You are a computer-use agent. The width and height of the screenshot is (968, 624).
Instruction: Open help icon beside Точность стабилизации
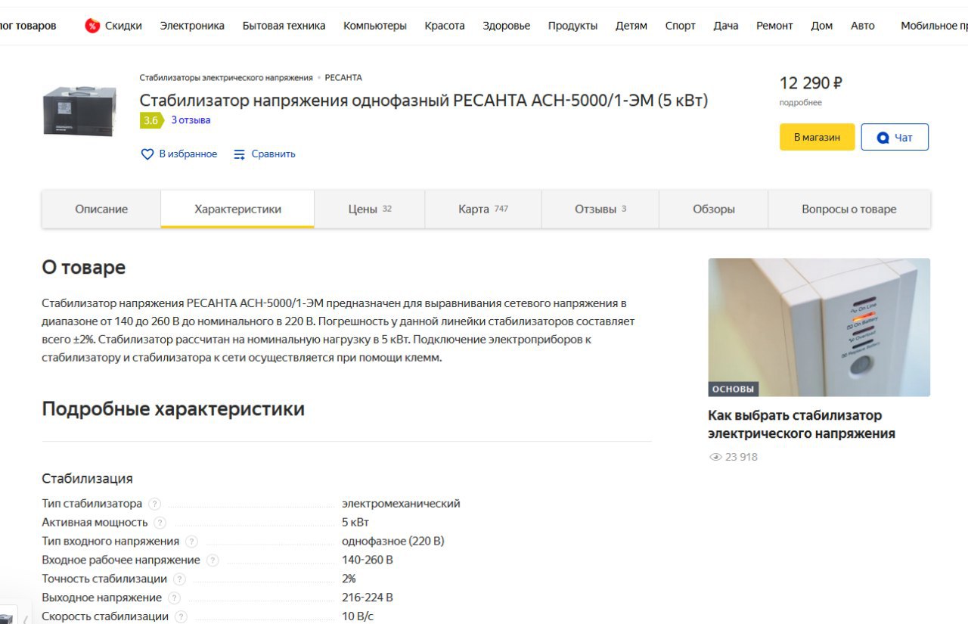[x=179, y=579]
